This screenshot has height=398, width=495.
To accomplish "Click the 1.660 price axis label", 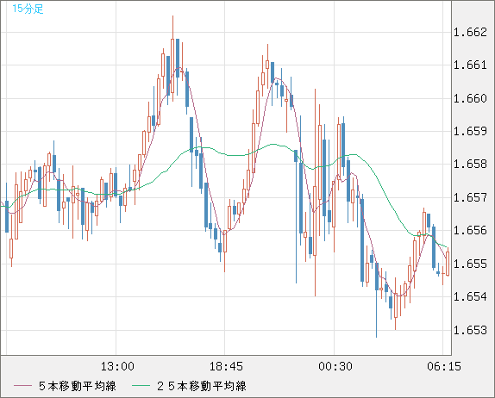I will click(x=470, y=99).
